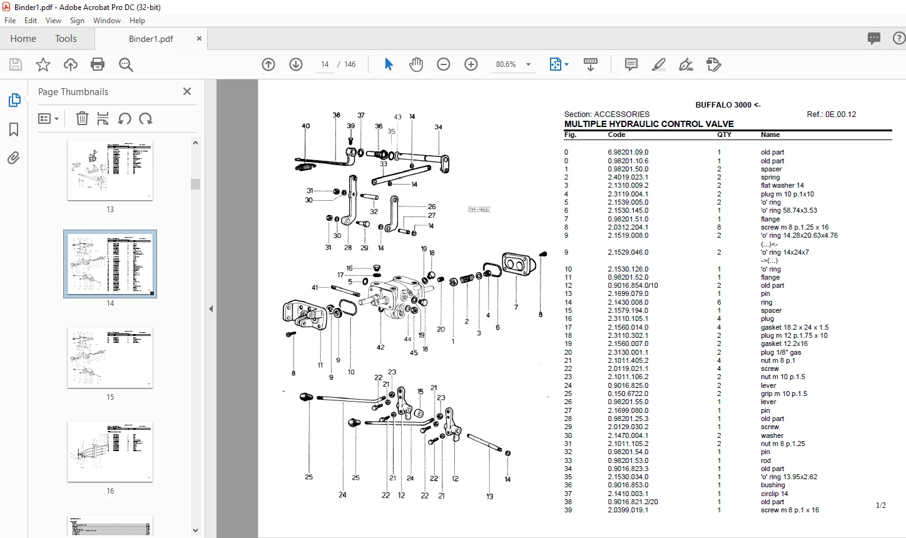Screen dimensions: 906x538
Task: Click the upload to cloud icon
Action: [71, 64]
